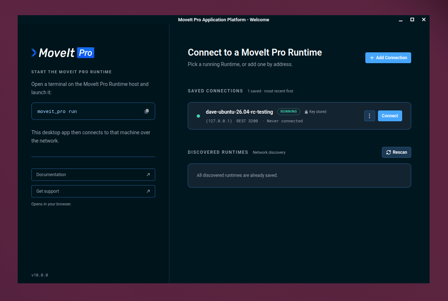This screenshot has height=301, width=448.
Task: Click the v10.0.0 version label
Action: coord(40,275)
